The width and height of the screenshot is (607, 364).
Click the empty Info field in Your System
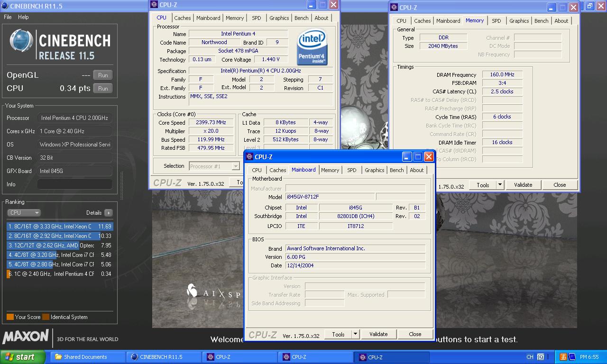coord(75,184)
